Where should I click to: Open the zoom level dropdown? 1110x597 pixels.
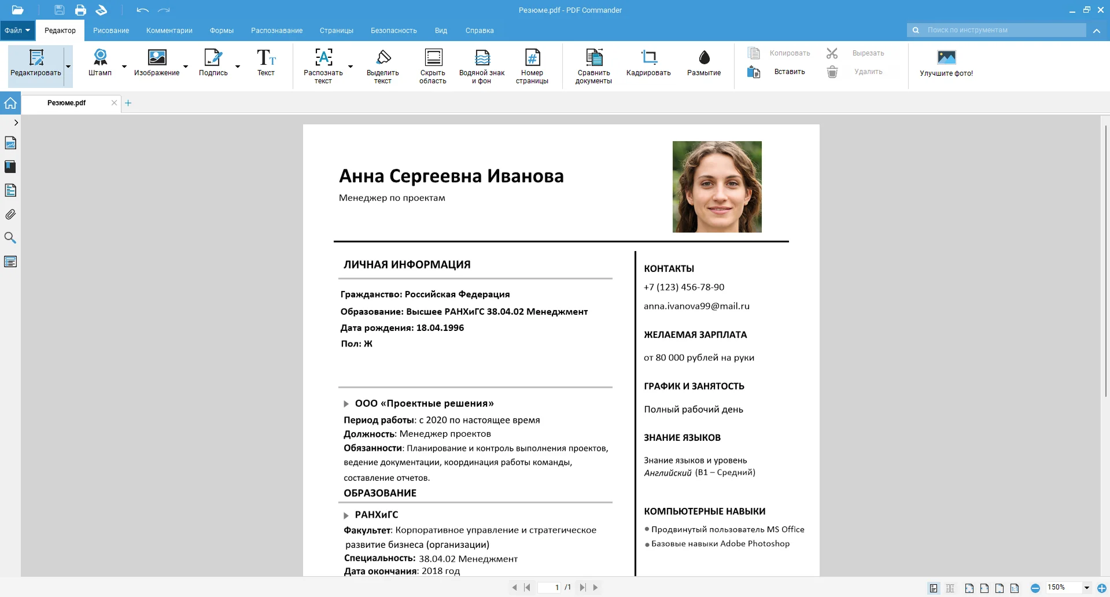pyautogui.click(x=1085, y=588)
